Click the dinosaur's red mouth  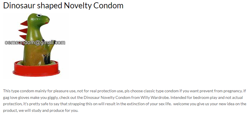(x=47, y=23)
